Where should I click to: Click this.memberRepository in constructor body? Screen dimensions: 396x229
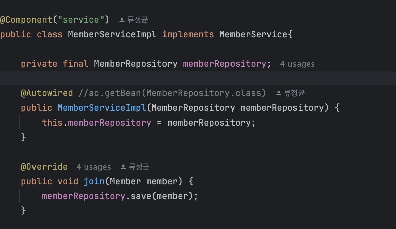pyautogui.click(x=96, y=123)
